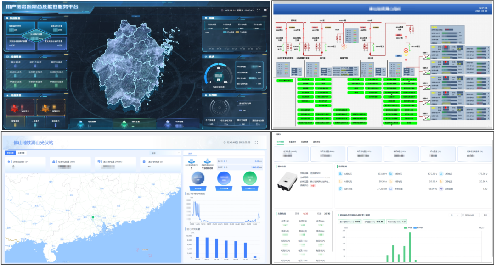Switch to the second tab beside 实时数据

point(292,142)
